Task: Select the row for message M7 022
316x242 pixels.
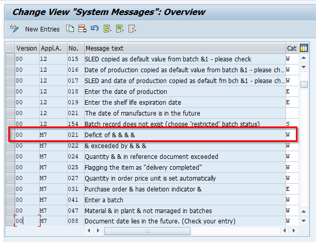Action: [10, 146]
